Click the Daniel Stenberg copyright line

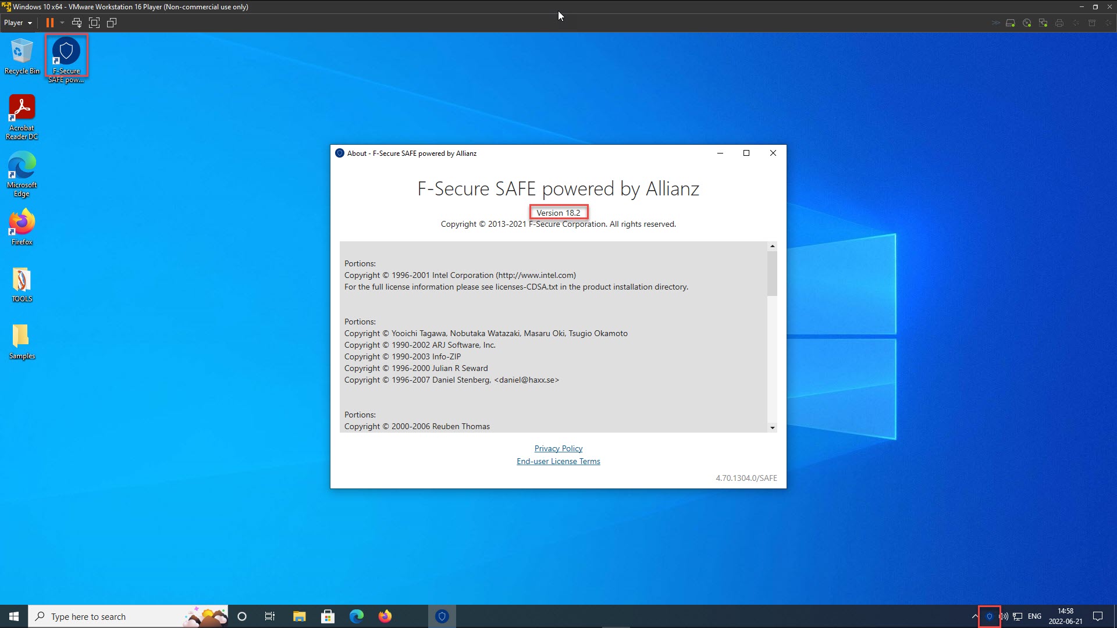click(x=451, y=380)
